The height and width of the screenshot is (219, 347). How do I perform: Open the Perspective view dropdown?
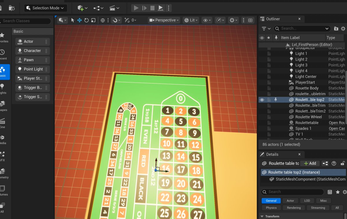click(164, 20)
